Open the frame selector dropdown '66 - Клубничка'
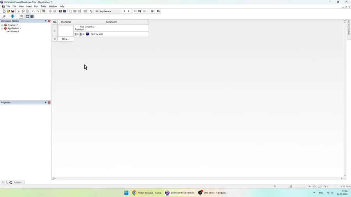The height and width of the screenshot is (197, 351). coord(108,11)
